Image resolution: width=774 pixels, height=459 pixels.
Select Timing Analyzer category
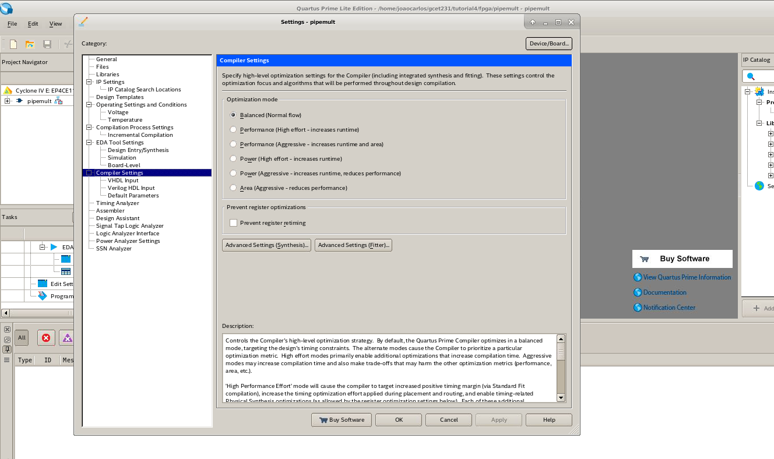coord(118,203)
